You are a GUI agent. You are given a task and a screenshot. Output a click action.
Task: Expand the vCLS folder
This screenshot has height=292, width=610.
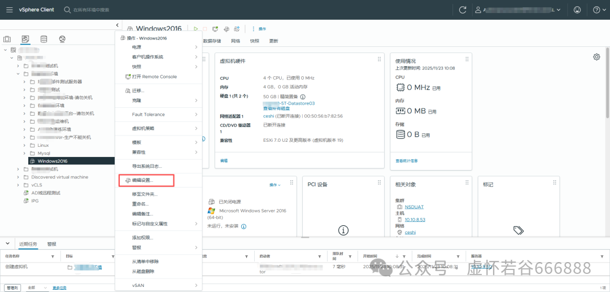[x=18, y=185]
